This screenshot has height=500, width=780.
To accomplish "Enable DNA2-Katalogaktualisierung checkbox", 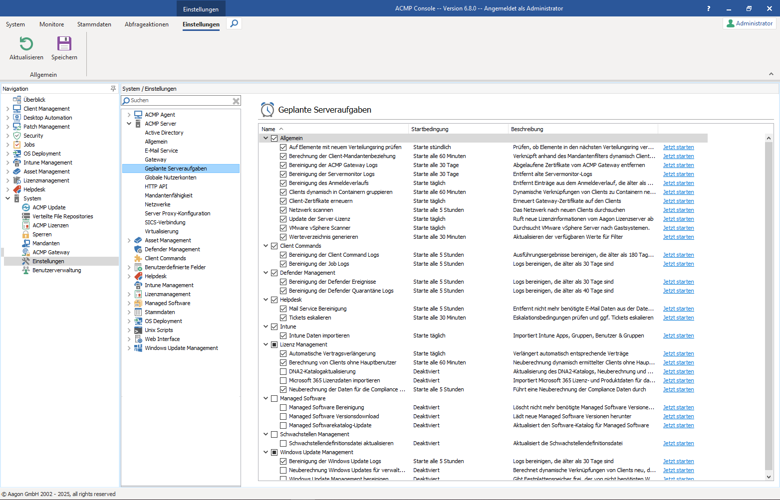I will tap(283, 371).
